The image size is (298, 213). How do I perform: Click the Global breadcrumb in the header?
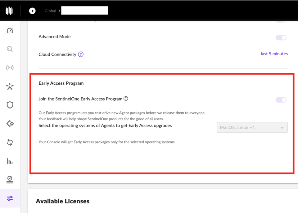(50, 11)
